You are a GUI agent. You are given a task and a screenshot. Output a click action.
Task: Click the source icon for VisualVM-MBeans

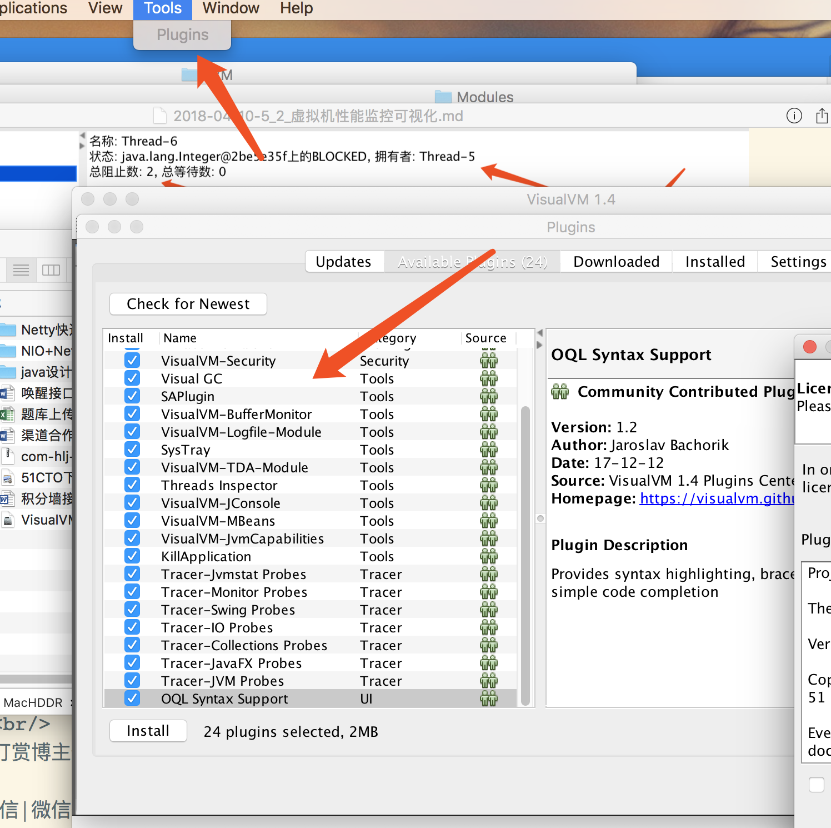click(489, 521)
